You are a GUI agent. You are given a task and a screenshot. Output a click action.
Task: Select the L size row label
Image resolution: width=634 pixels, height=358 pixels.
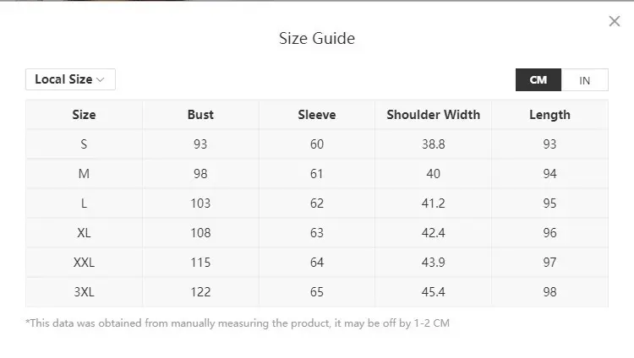click(84, 203)
